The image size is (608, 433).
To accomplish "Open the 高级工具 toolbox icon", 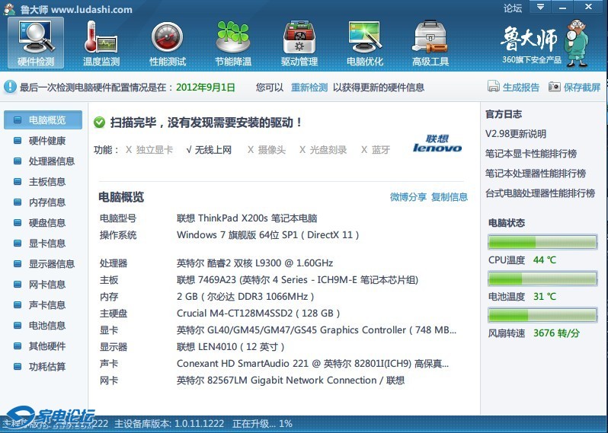I will click(430, 43).
